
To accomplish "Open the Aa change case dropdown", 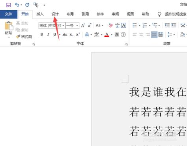I will [99, 25].
